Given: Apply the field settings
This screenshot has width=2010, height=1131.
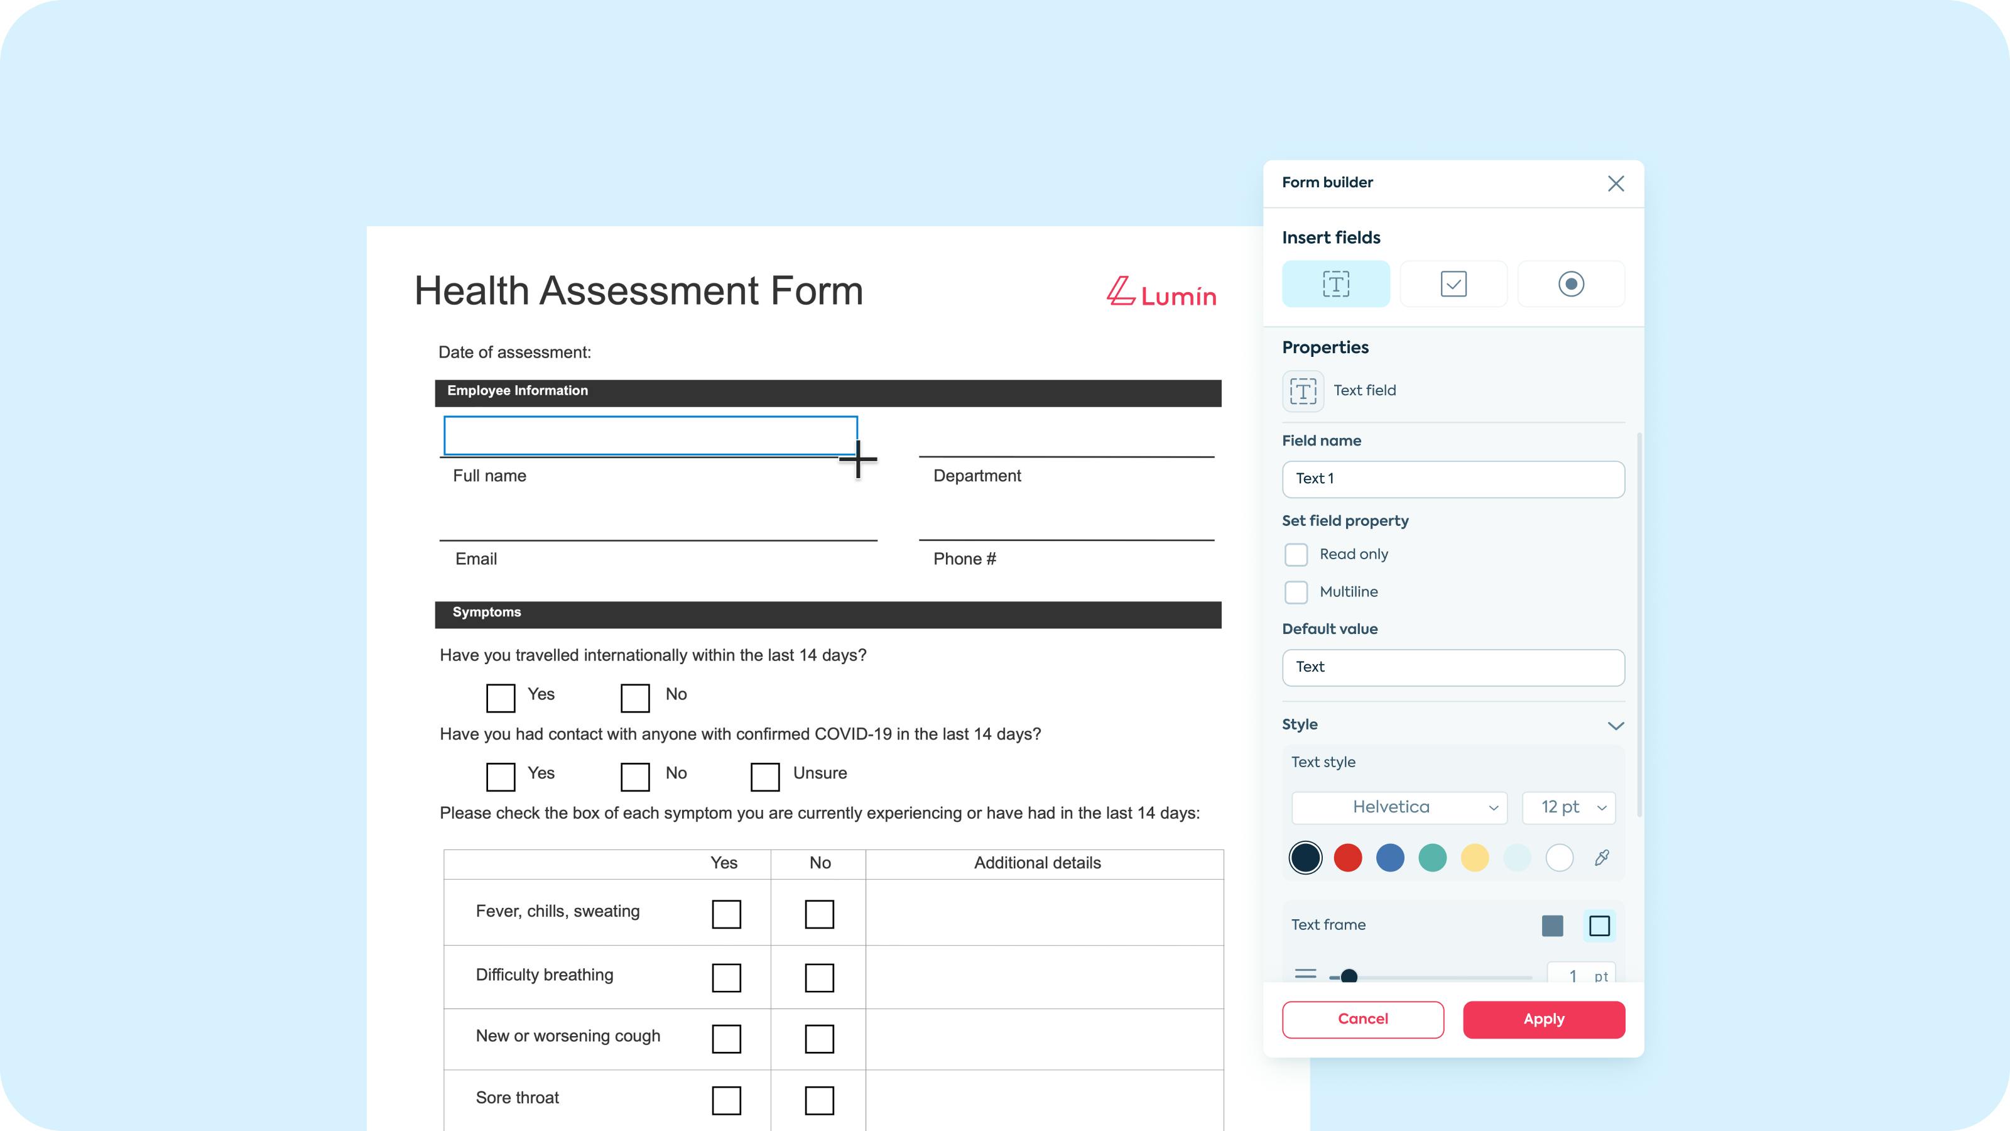Looking at the screenshot, I should (x=1543, y=1019).
